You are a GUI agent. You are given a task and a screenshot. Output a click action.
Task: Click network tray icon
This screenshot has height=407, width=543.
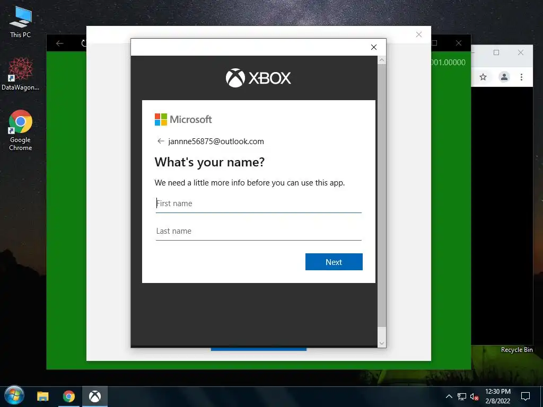point(462,396)
